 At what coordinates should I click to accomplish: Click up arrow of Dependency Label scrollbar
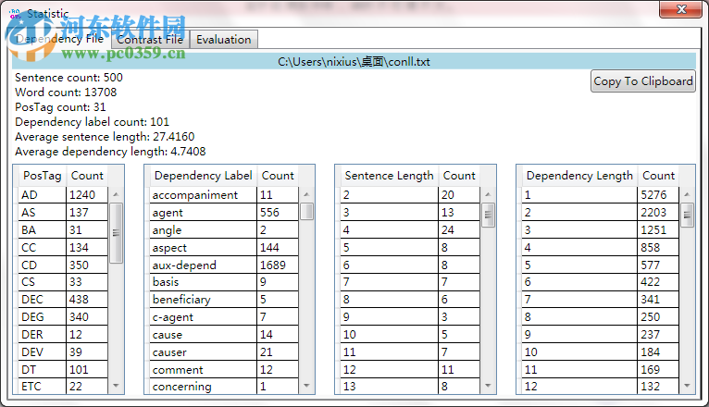coord(306,194)
